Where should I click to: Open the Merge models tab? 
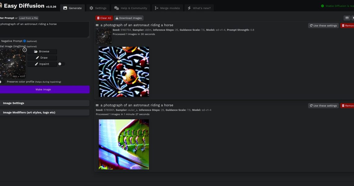pyautogui.click(x=167, y=8)
